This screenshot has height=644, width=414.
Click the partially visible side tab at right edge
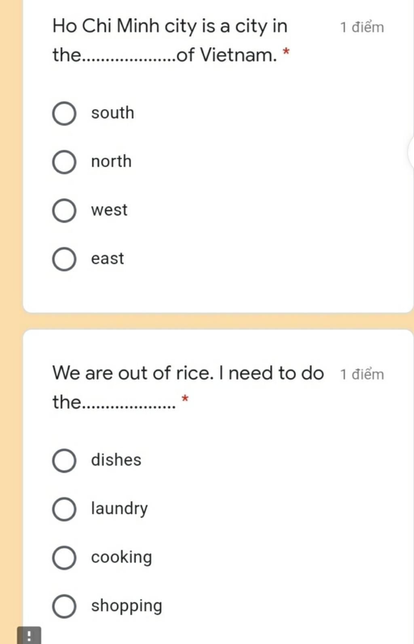tap(411, 153)
